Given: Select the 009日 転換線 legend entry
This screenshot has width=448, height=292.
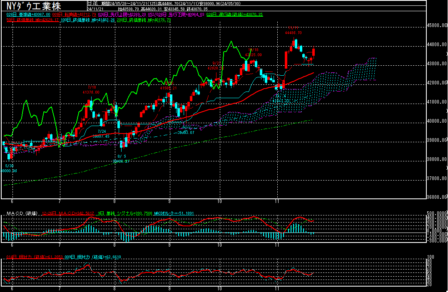Looking at the screenshot, I should (74, 14).
